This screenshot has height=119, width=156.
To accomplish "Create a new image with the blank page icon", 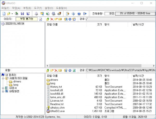I will (x=4, y=13).
